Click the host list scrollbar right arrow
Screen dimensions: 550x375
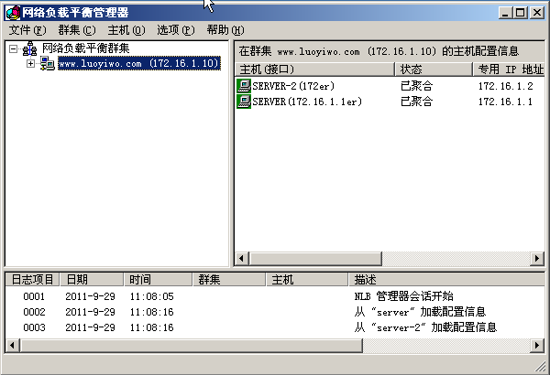click(x=537, y=259)
